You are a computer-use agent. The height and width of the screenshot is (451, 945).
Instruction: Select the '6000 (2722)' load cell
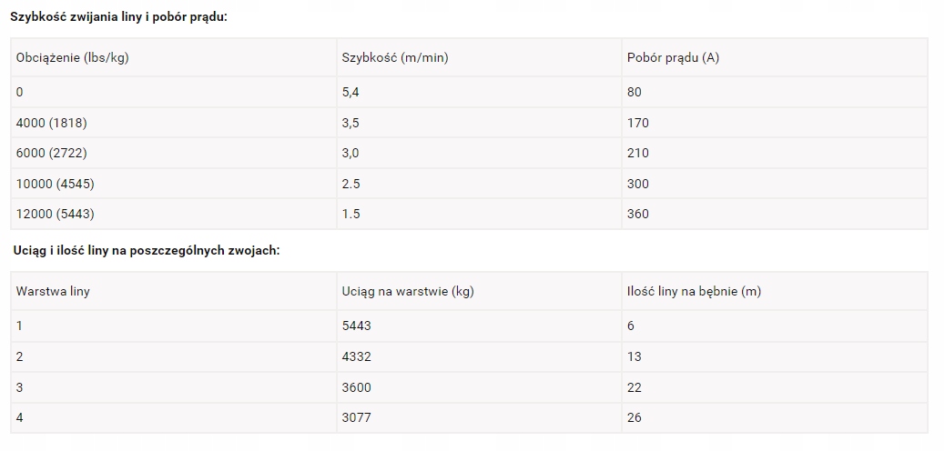click(52, 153)
